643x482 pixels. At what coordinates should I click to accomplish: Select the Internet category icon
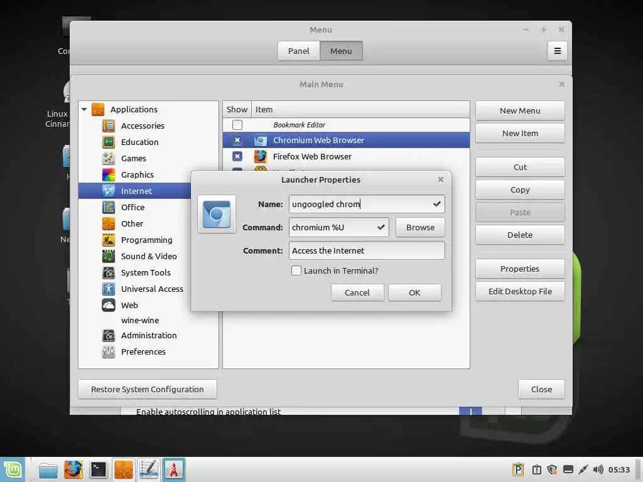(109, 191)
